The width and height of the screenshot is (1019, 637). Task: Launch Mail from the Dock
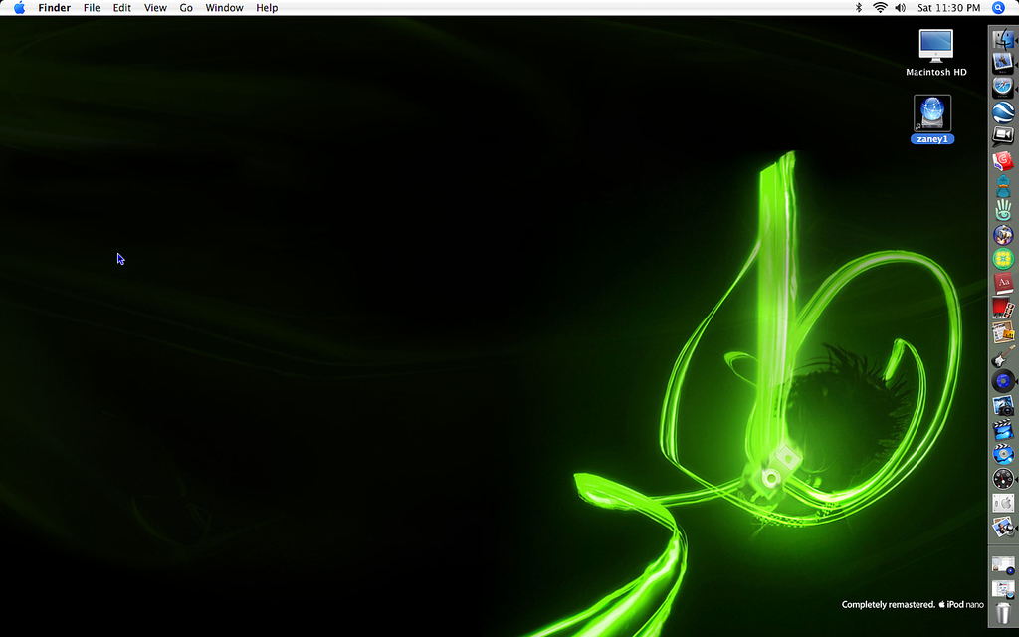(x=1003, y=63)
